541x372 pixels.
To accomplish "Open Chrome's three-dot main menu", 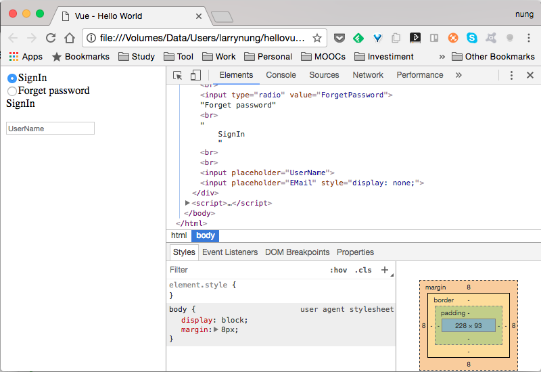I will coord(529,38).
